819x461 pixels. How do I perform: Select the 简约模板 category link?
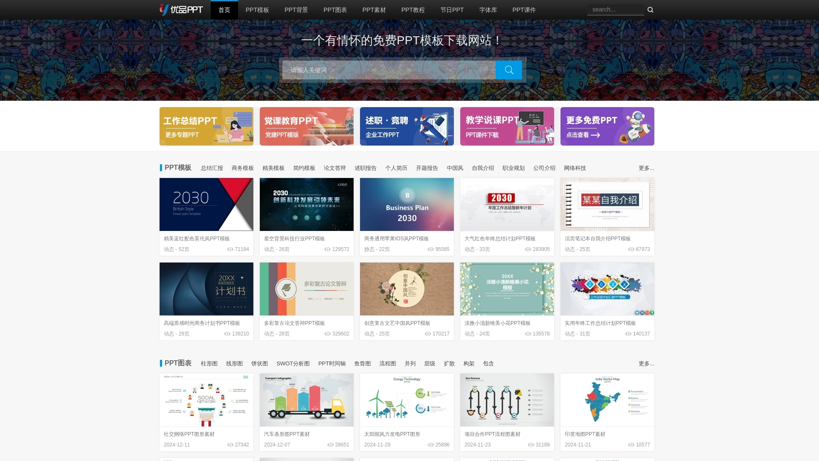[304, 168]
